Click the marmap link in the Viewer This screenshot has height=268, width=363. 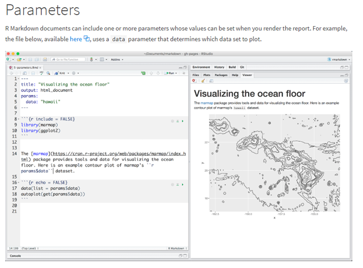[206, 103]
